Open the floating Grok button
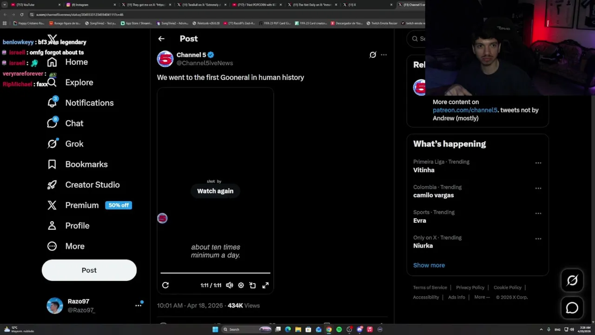This screenshot has height=335, width=595. pyautogui.click(x=572, y=280)
